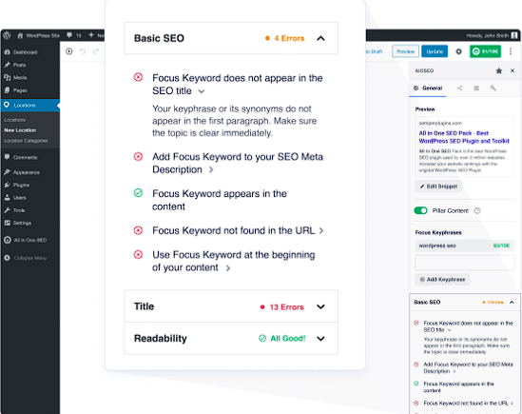Toggle the Pillar Content switch
Viewport: 522px width, 414px height.
point(420,210)
